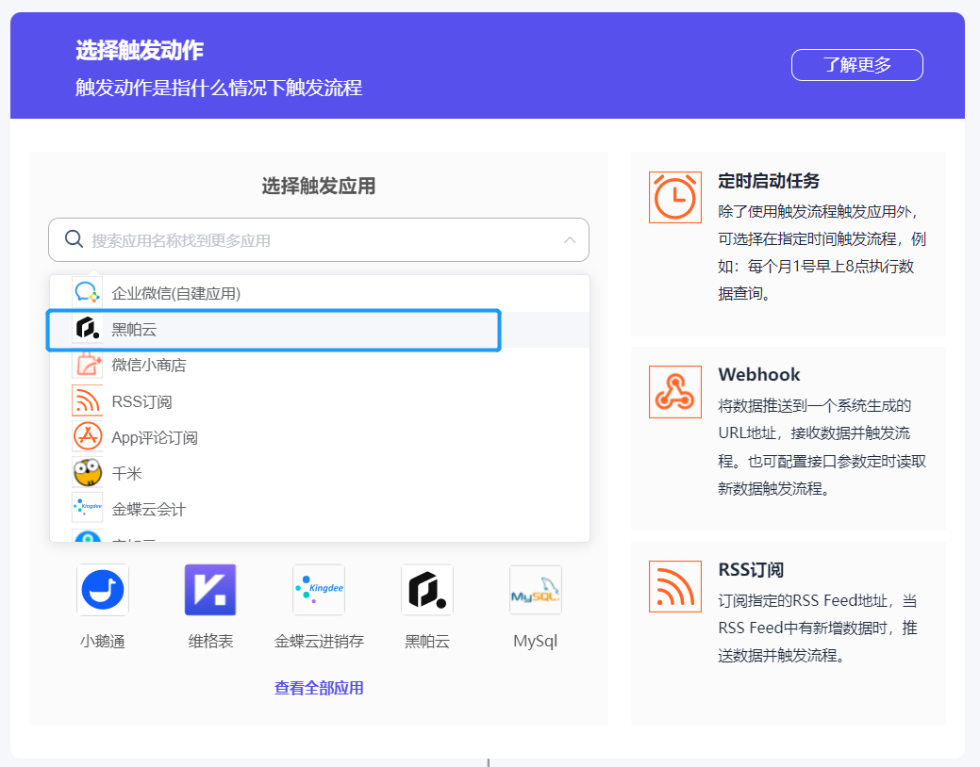This screenshot has width=980, height=767.
Task: Select Webhook card title
Action: pyautogui.click(x=758, y=374)
